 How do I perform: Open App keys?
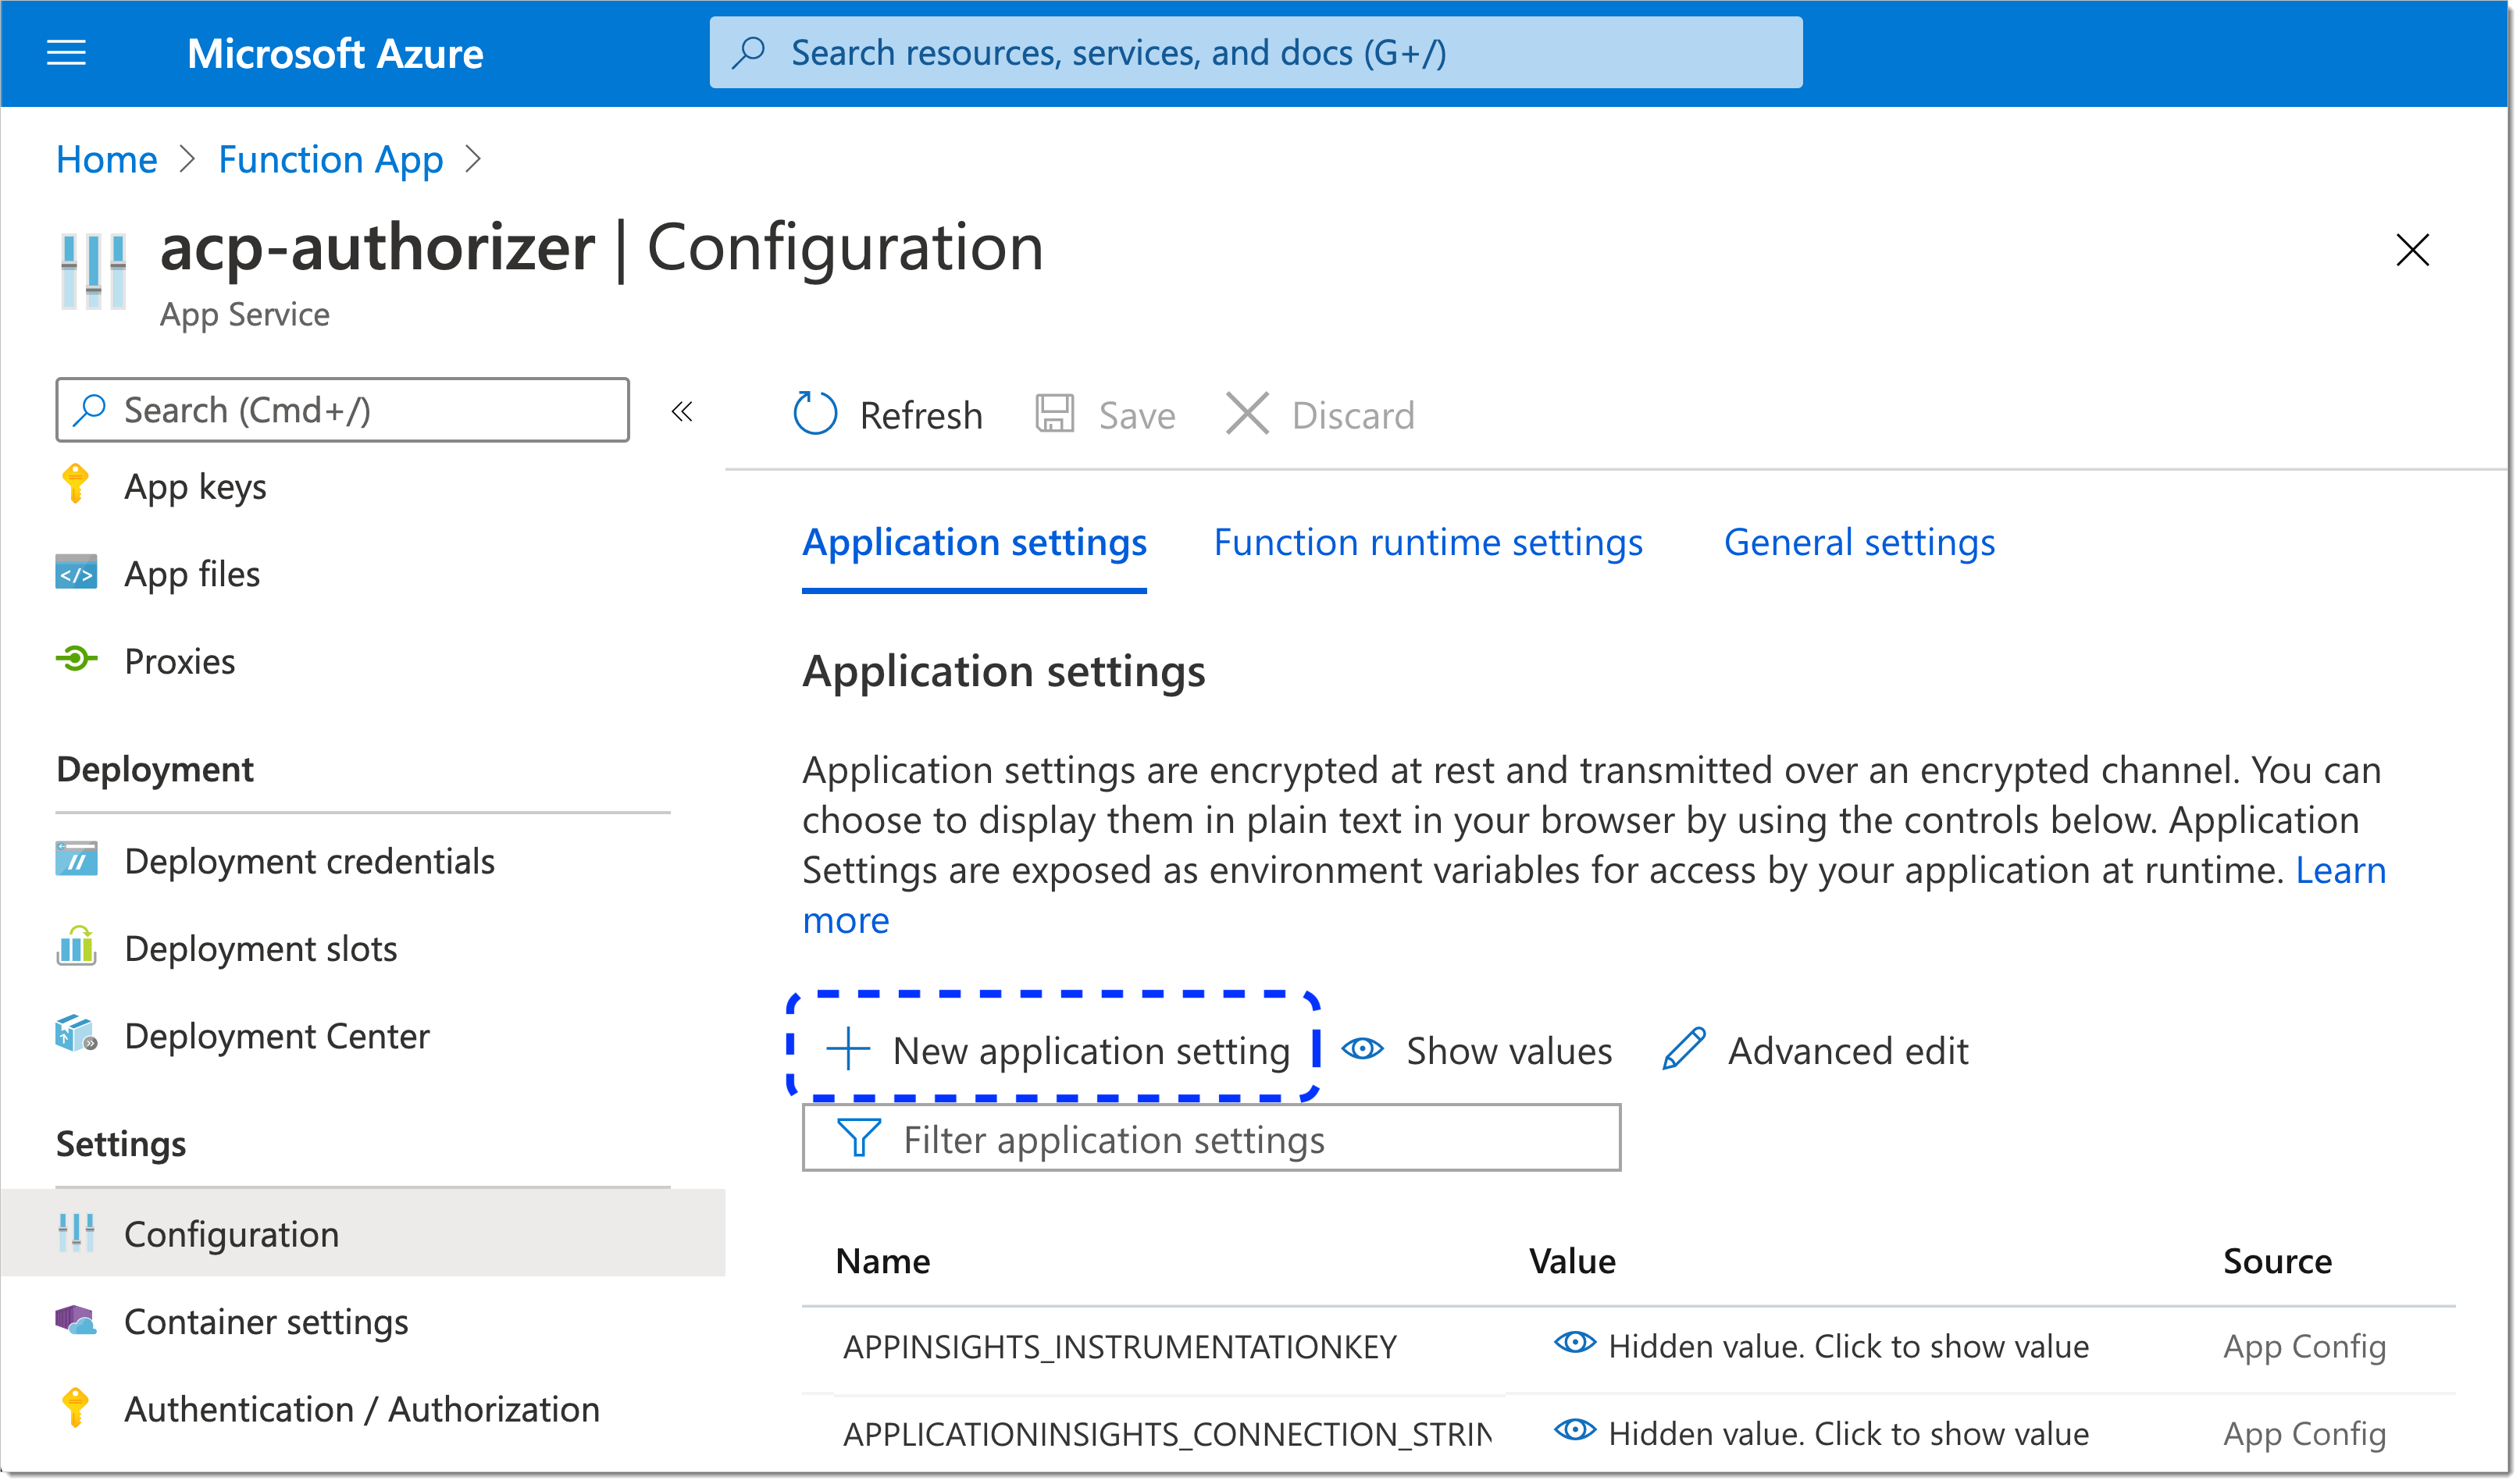coord(196,487)
